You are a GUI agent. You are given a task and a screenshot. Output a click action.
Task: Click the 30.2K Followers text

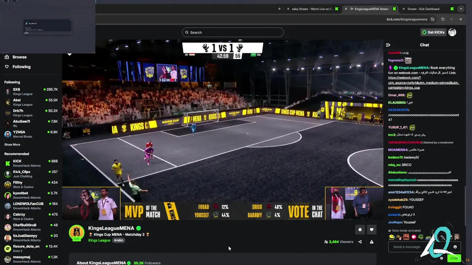[147, 263]
